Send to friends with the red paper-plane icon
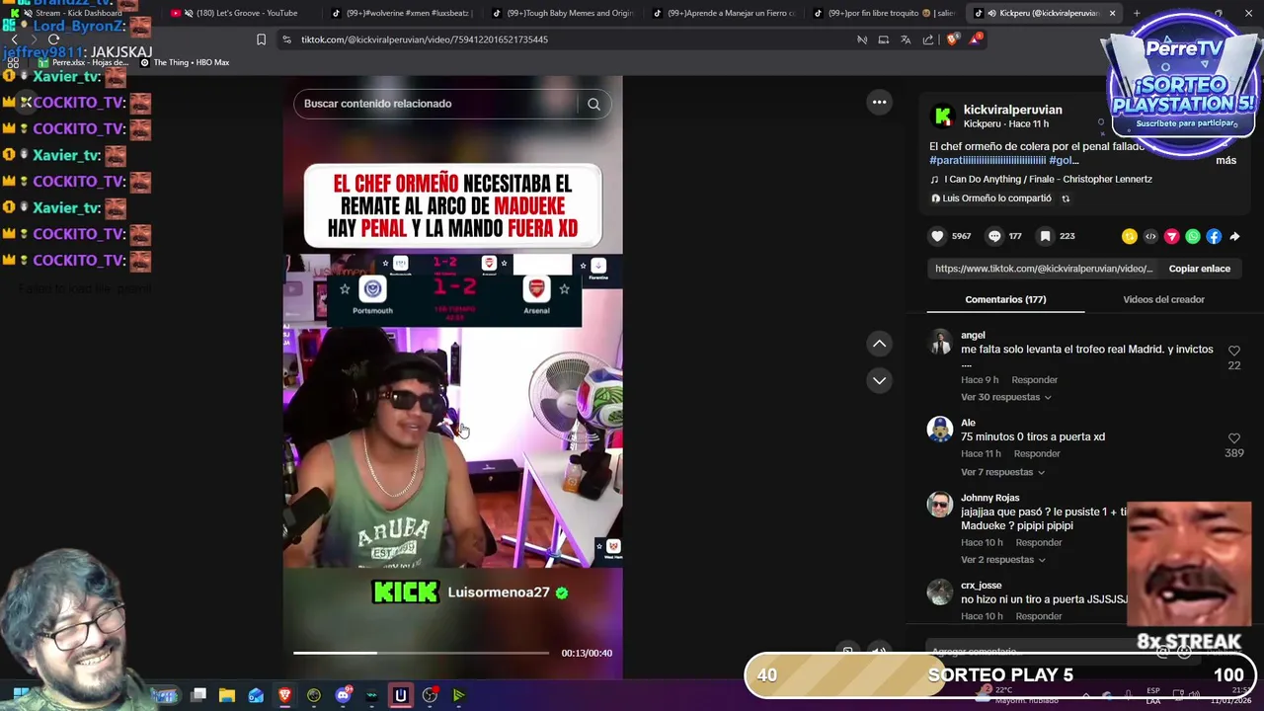 tap(1171, 236)
